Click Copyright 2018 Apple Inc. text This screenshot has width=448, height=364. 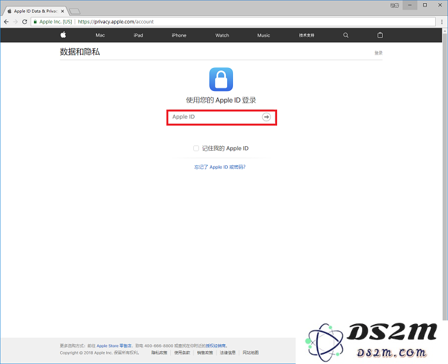coord(99,352)
